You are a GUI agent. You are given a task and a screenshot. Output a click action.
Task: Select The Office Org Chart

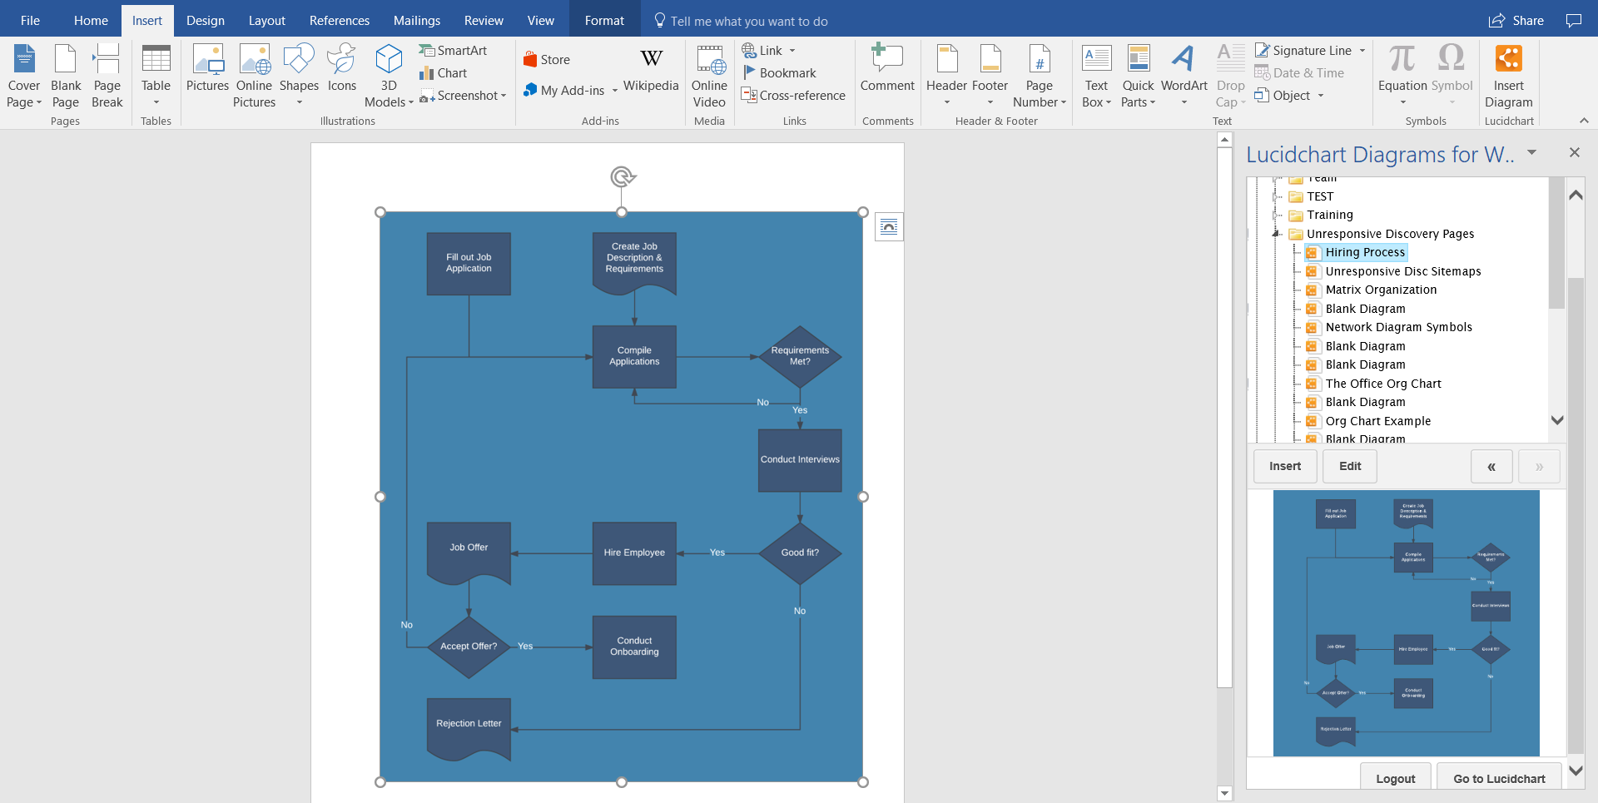tap(1383, 384)
